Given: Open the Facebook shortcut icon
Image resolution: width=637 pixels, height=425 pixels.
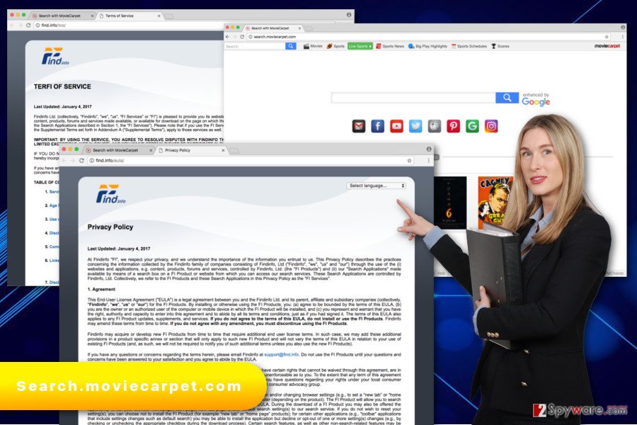Looking at the screenshot, I should [377, 127].
